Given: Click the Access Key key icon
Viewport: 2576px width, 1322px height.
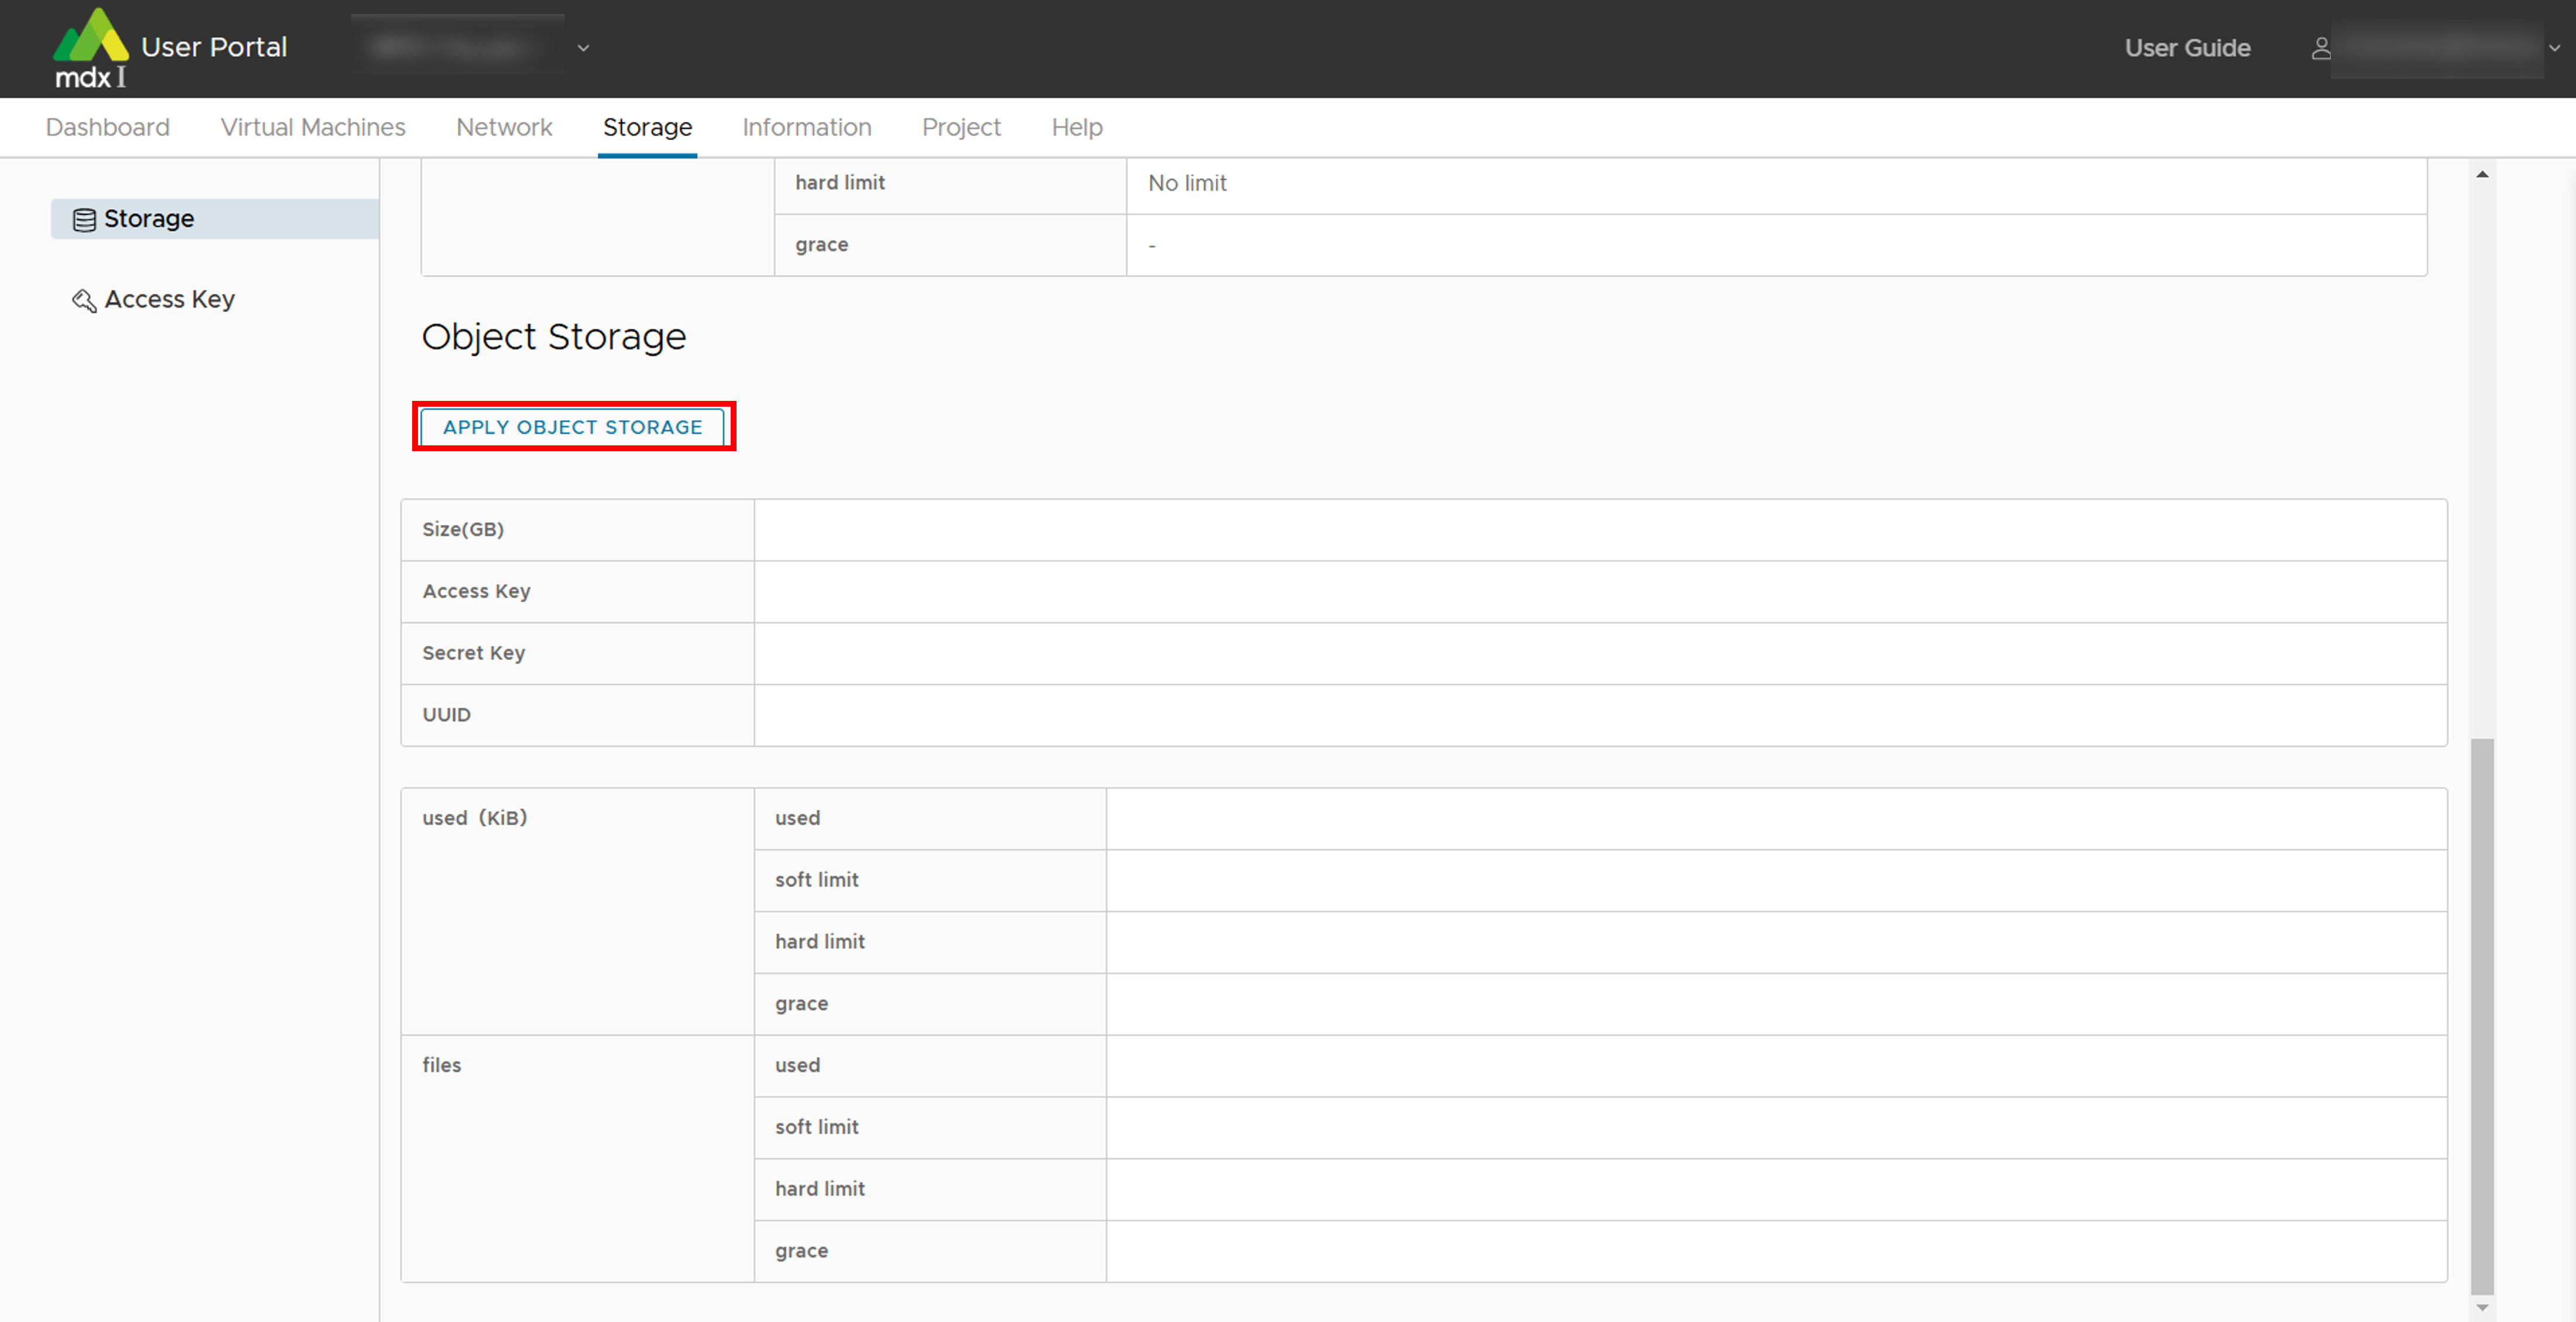Looking at the screenshot, I should pyautogui.click(x=84, y=301).
